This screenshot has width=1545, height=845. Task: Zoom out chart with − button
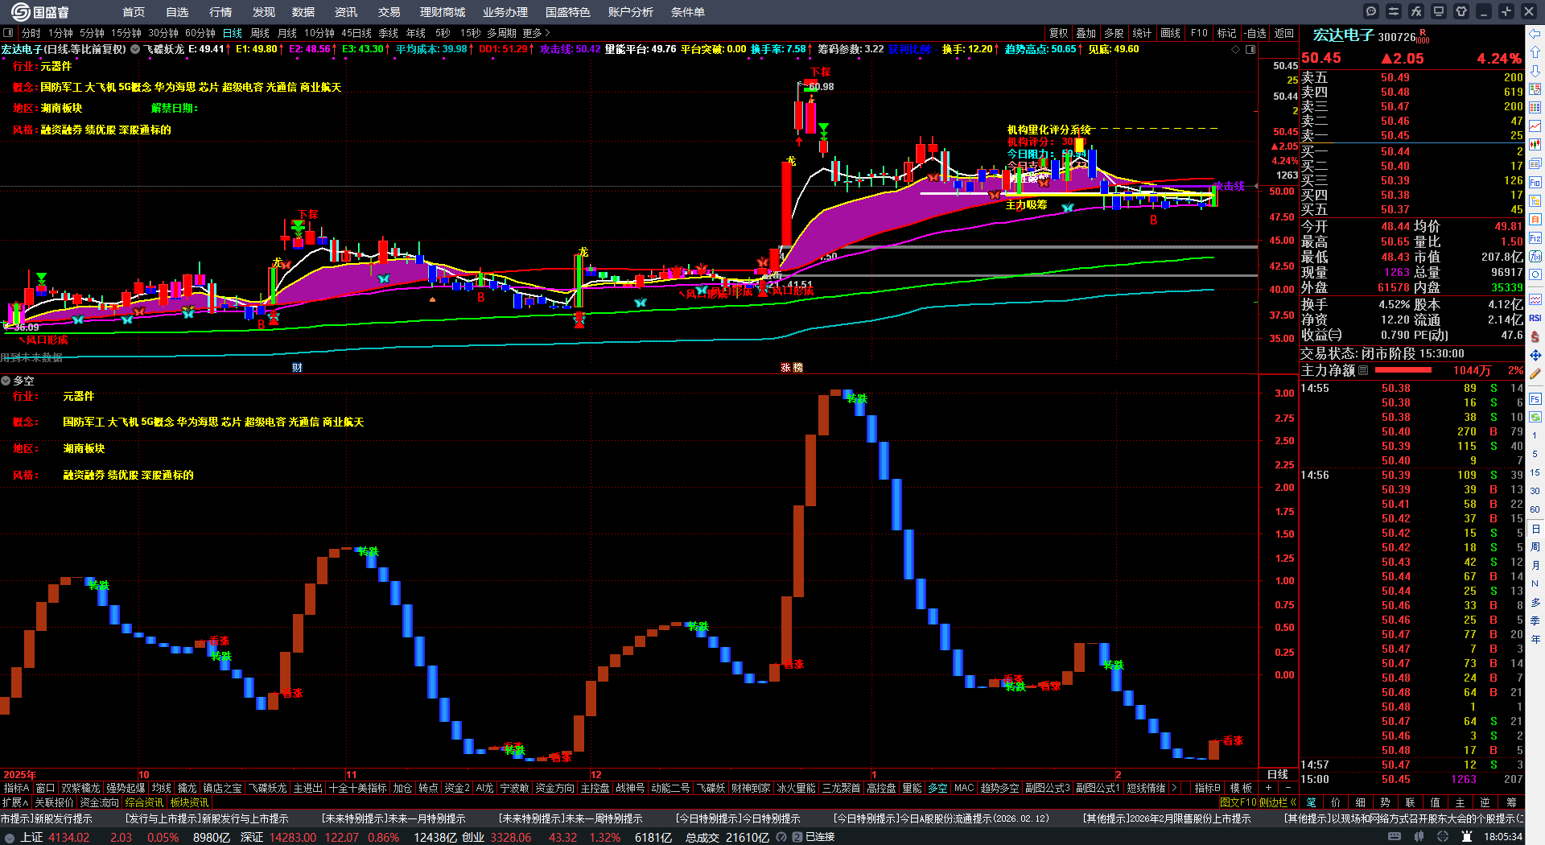1288,788
